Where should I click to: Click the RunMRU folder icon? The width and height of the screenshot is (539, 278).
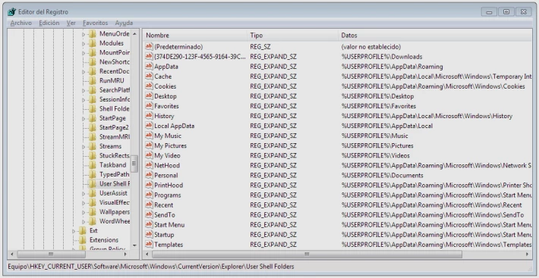(x=92, y=80)
